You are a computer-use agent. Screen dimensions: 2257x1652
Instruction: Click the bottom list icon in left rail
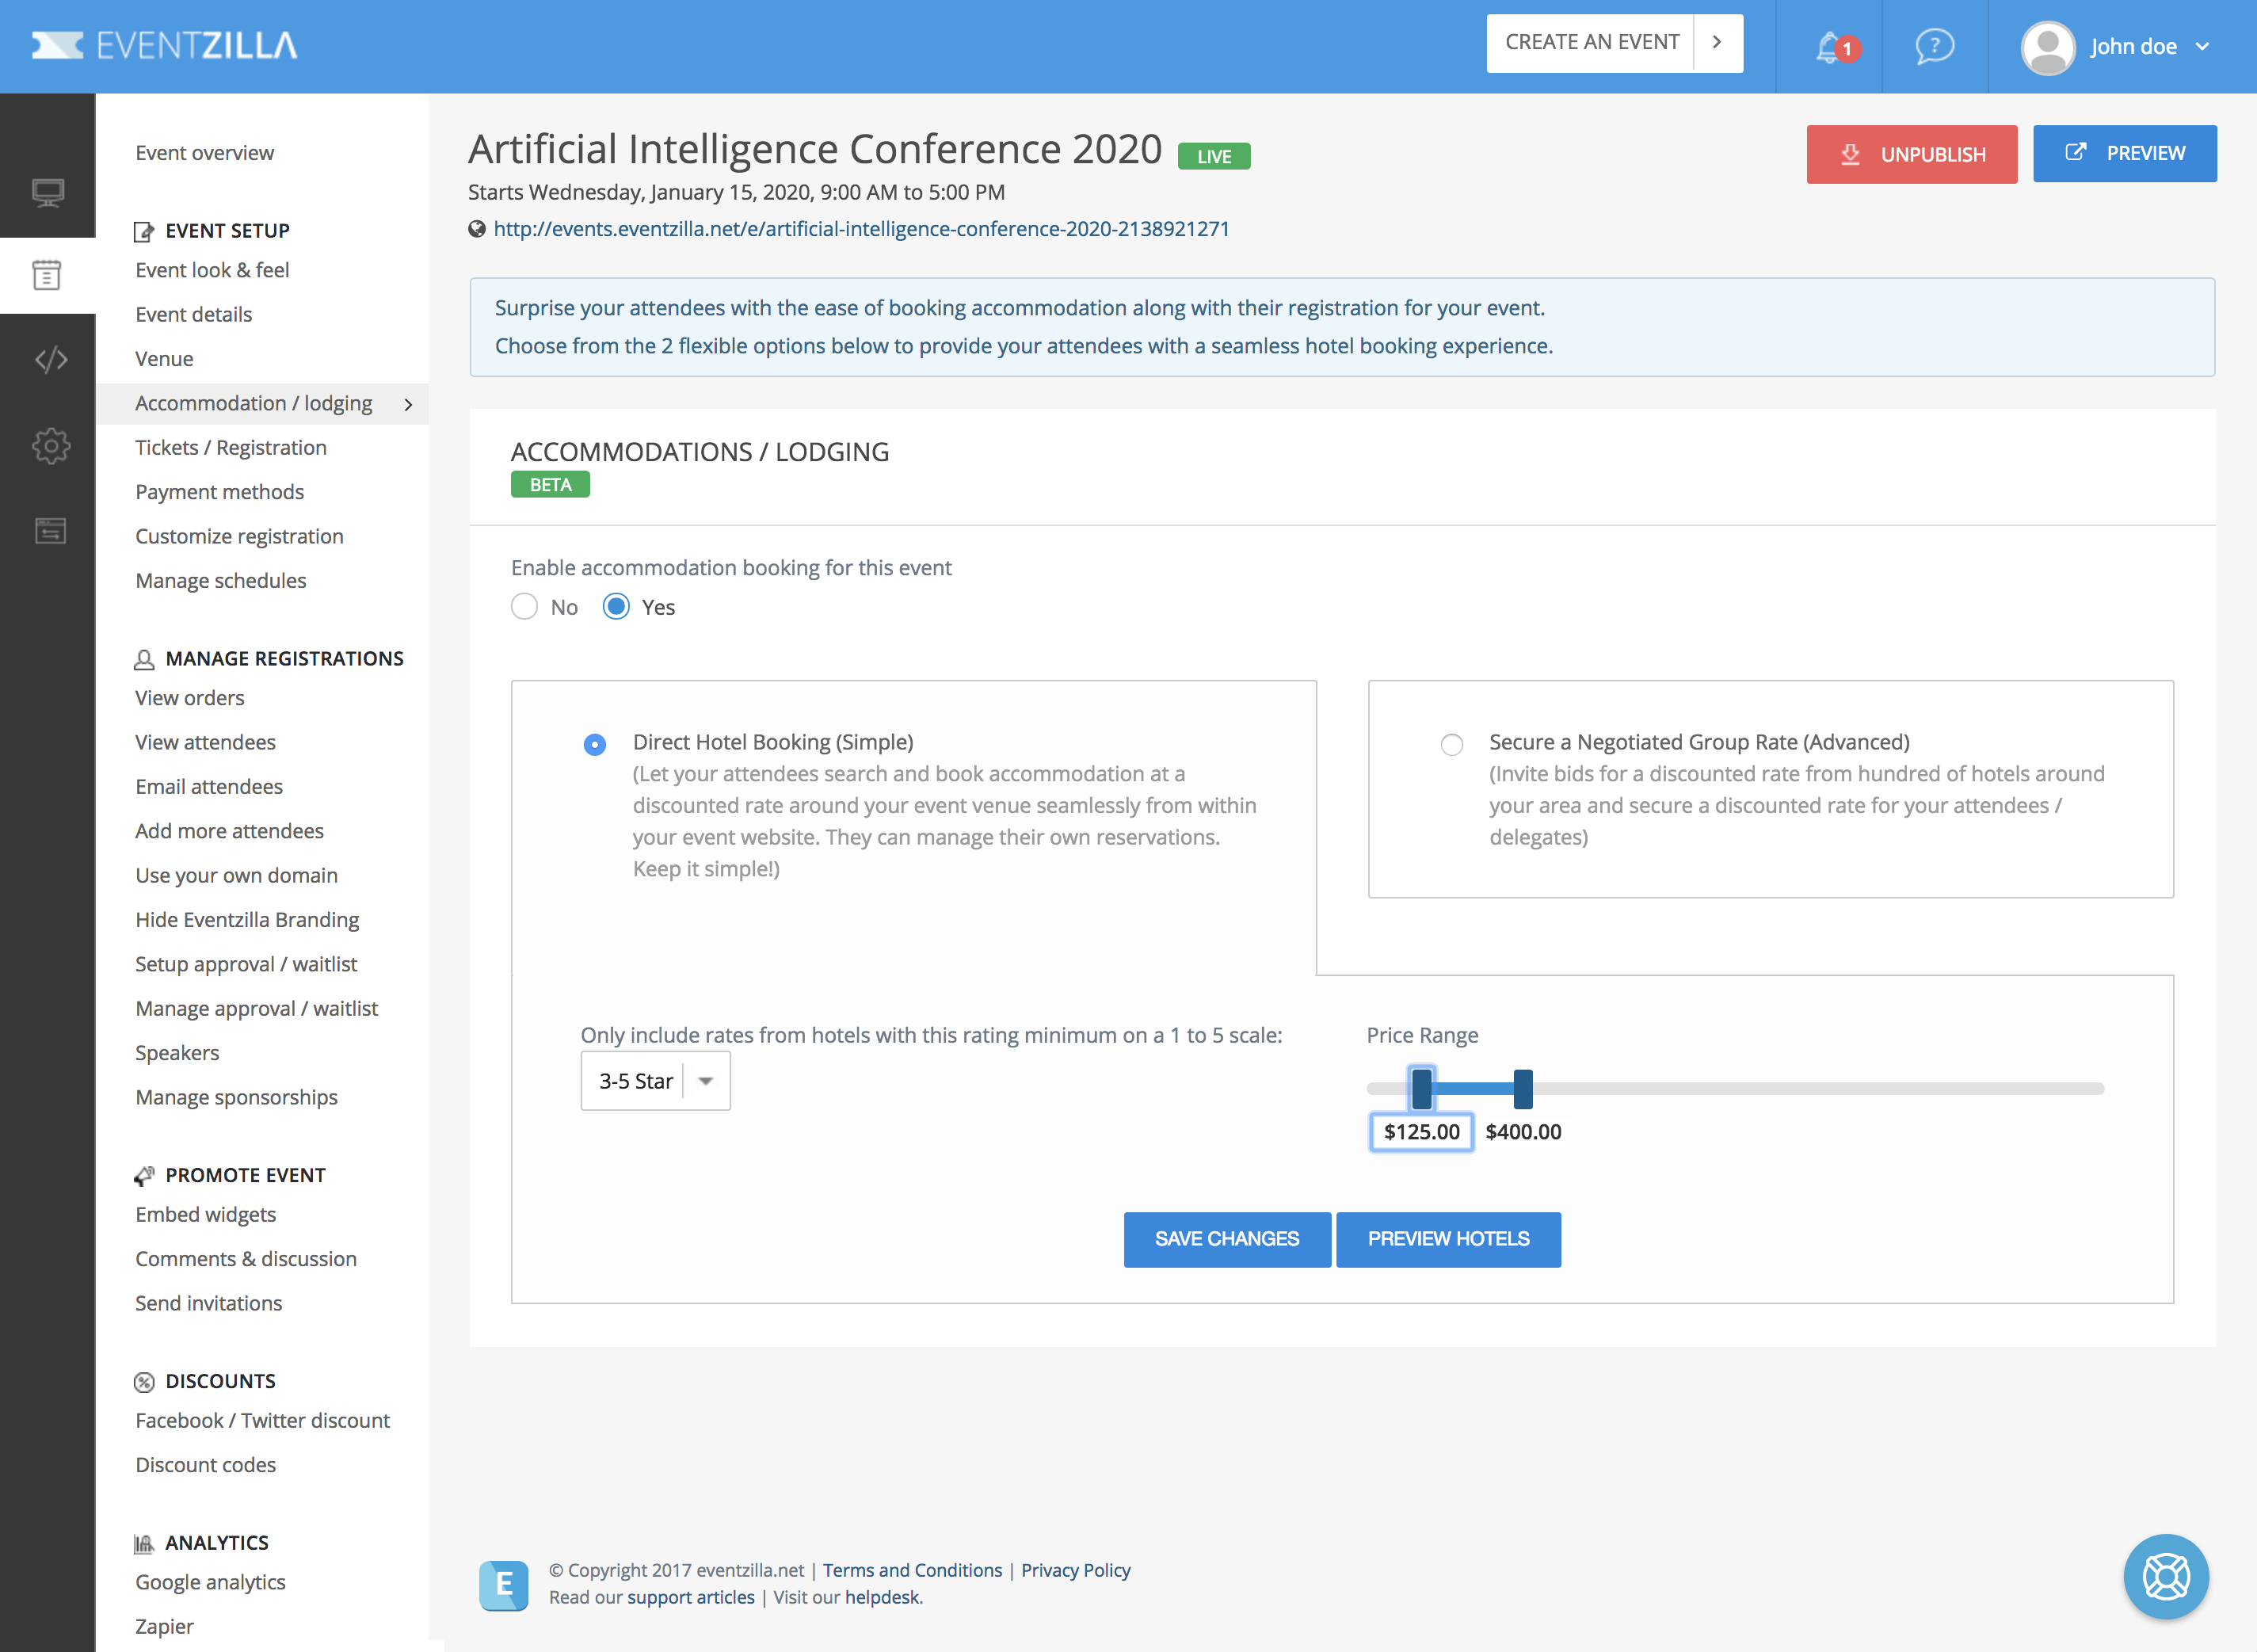point(50,530)
